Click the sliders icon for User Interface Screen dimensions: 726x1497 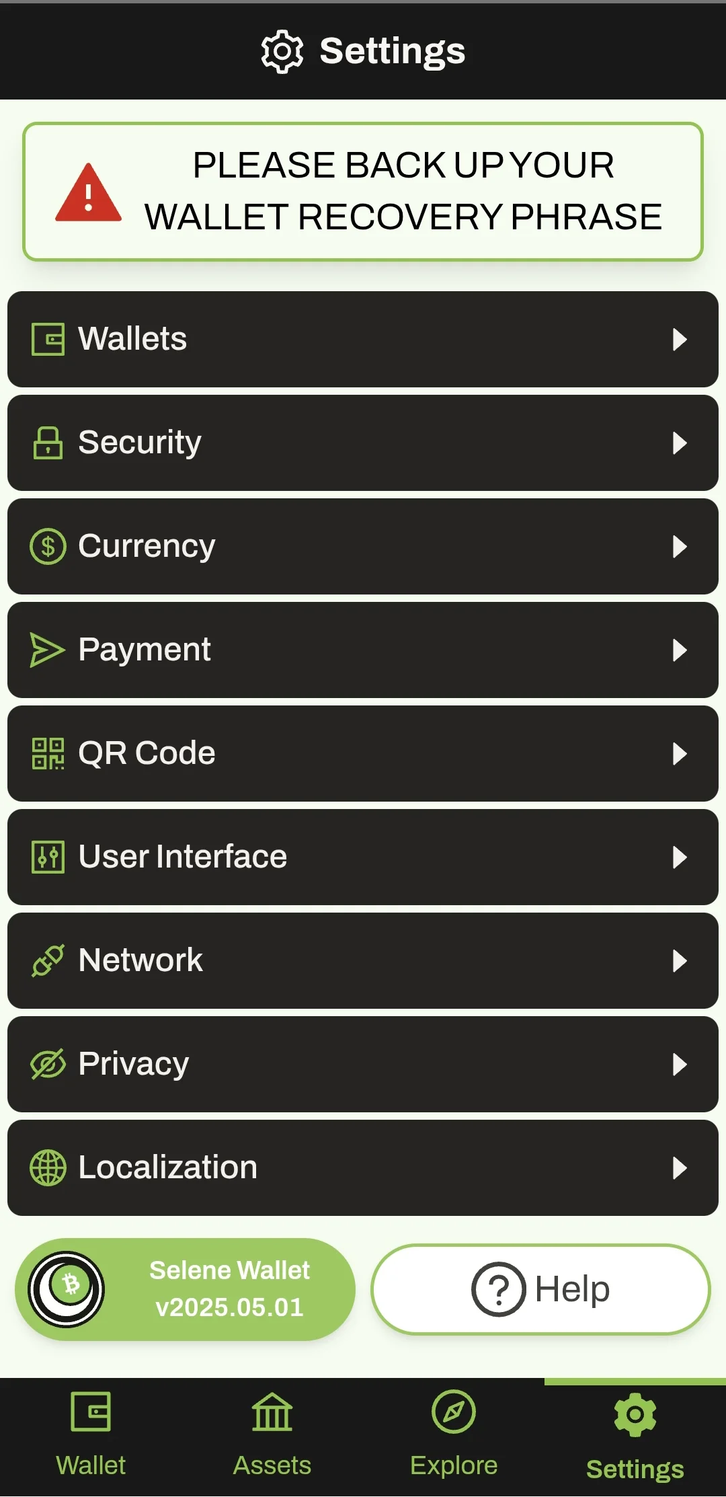[48, 857]
